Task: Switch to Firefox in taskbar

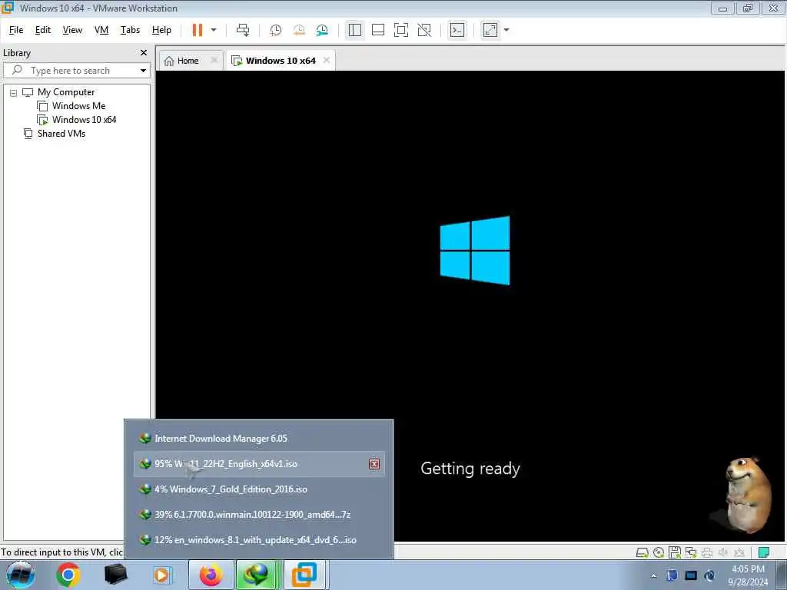Action: coord(211,575)
